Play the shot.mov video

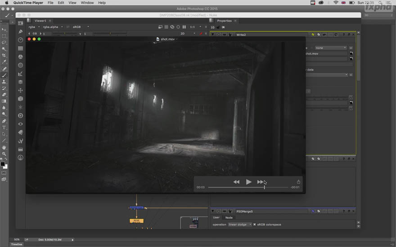tap(248, 182)
